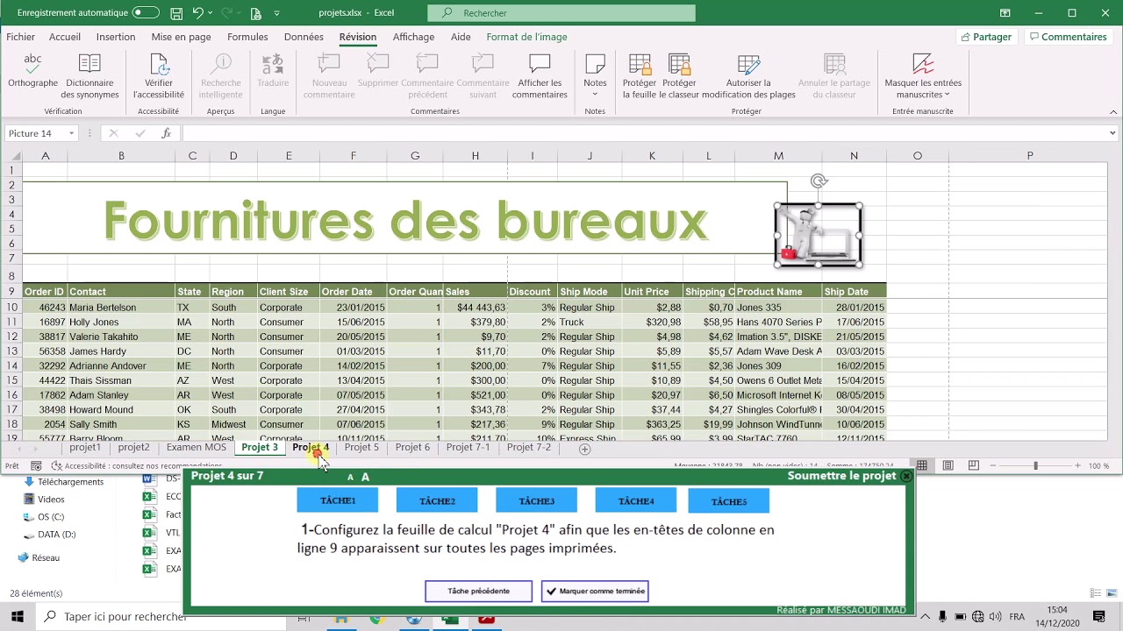The image size is (1123, 631).
Task: Click the TÂCHE3 button
Action: tap(536, 500)
